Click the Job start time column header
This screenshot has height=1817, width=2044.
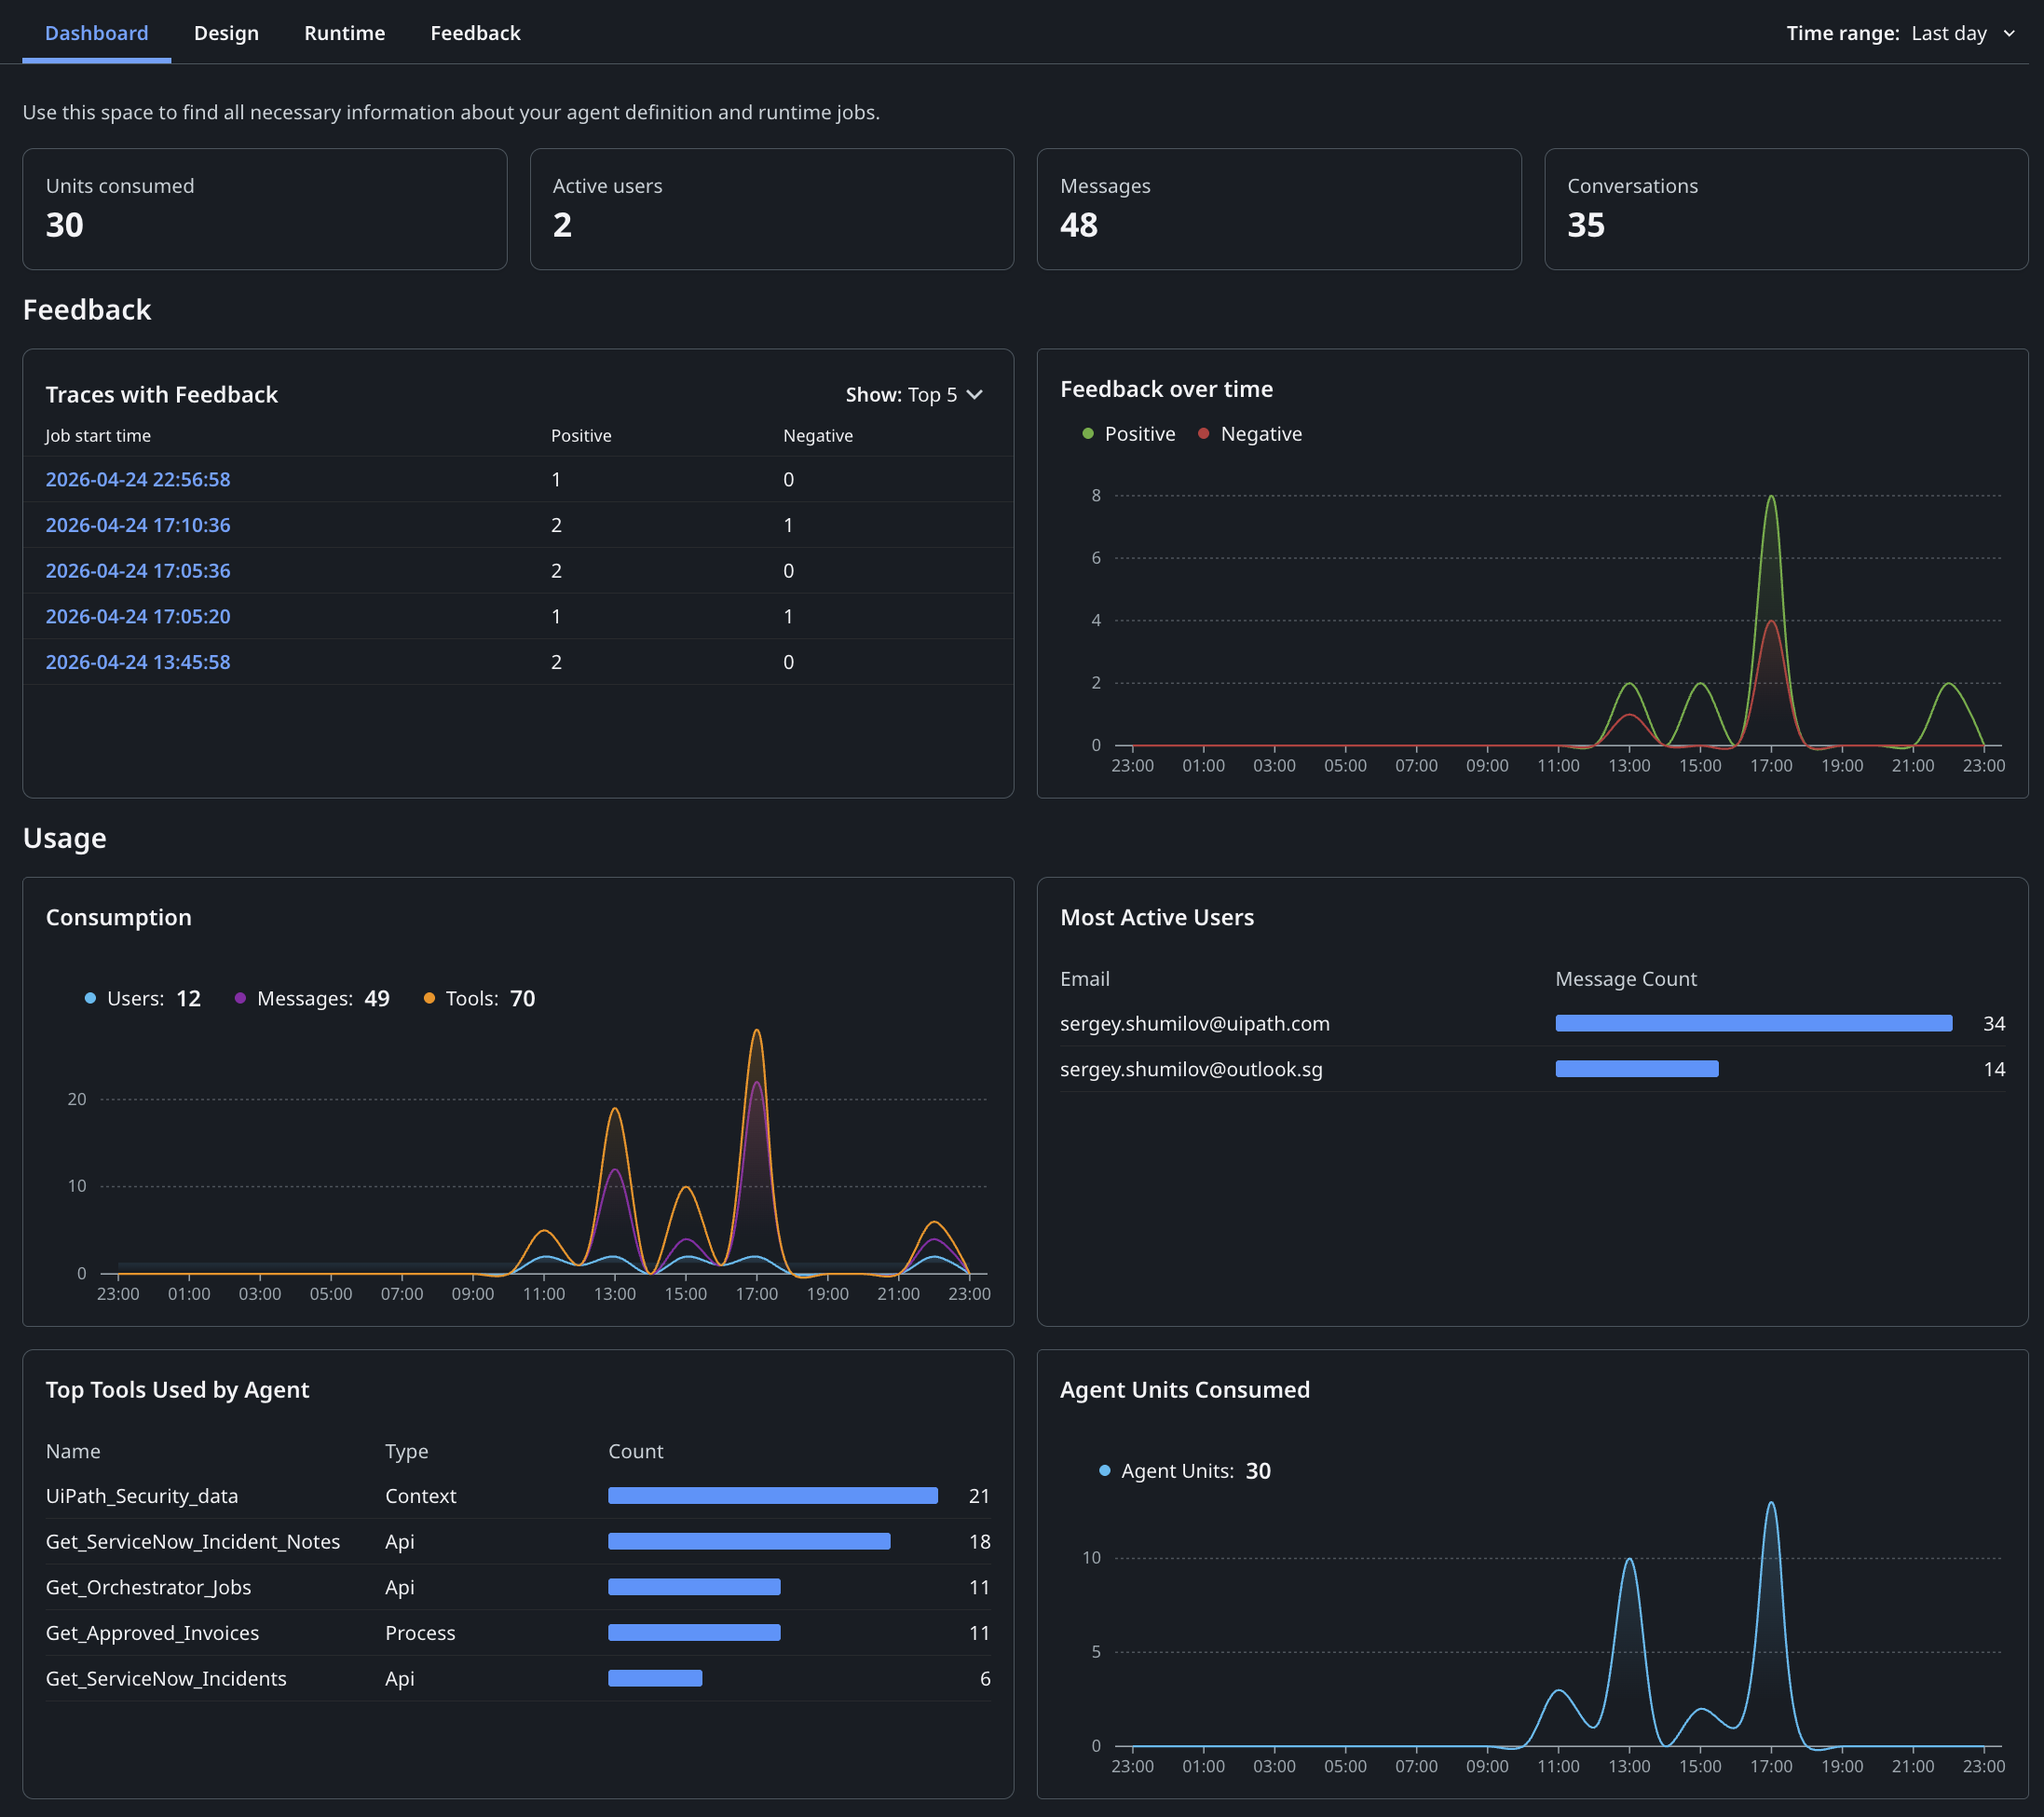98,436
